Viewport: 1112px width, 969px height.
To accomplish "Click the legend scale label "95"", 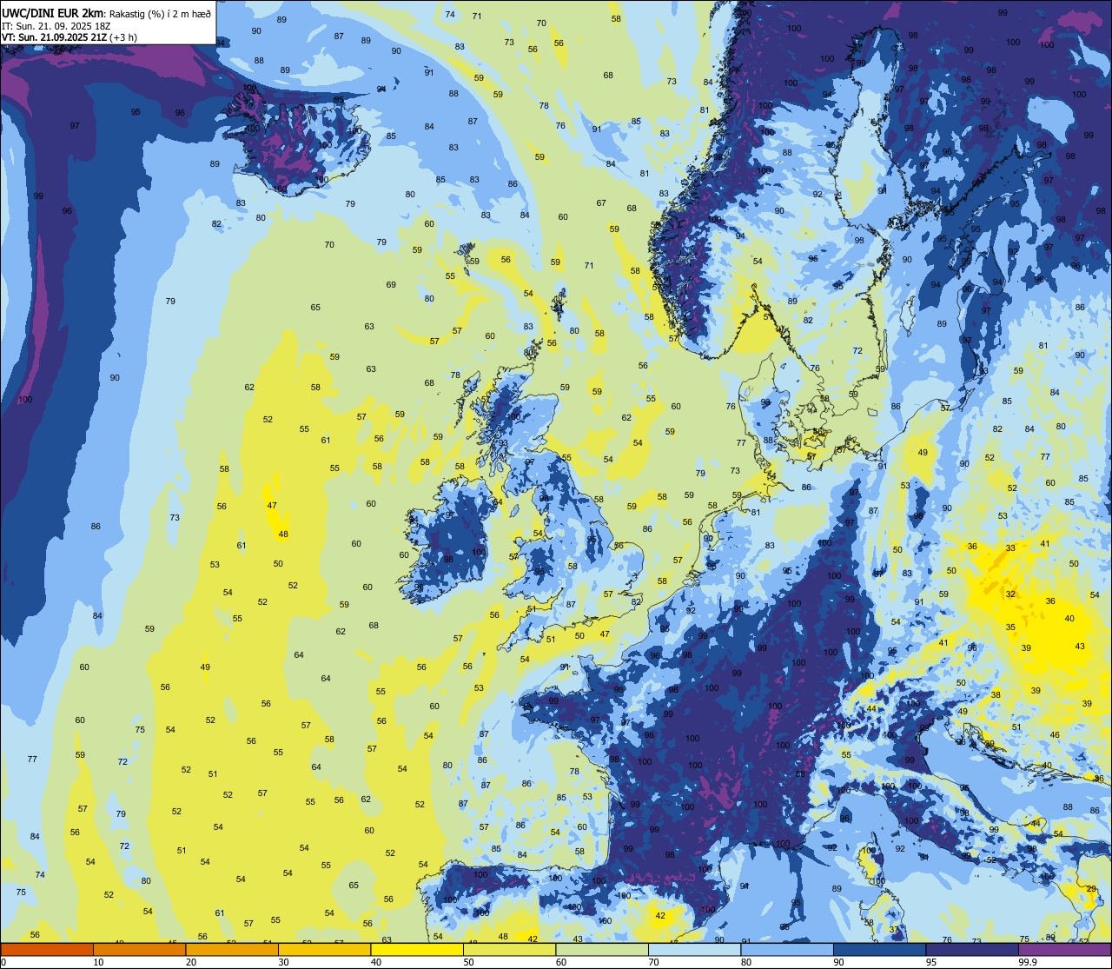I will pos(931,962).
